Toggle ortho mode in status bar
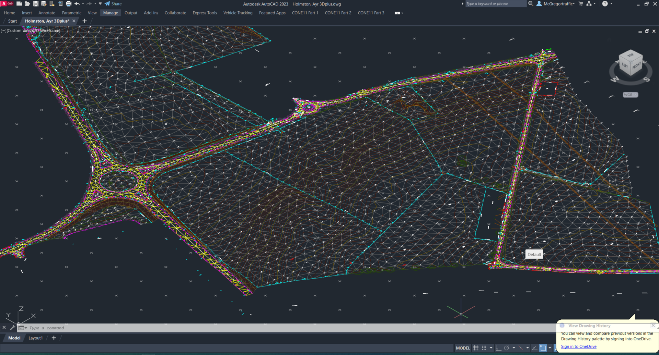This screenshot has height=355, width=659. [498, 348]
